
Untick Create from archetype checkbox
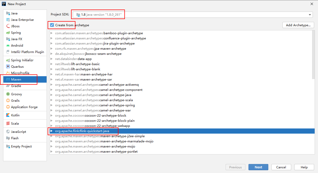pos(52,25)
